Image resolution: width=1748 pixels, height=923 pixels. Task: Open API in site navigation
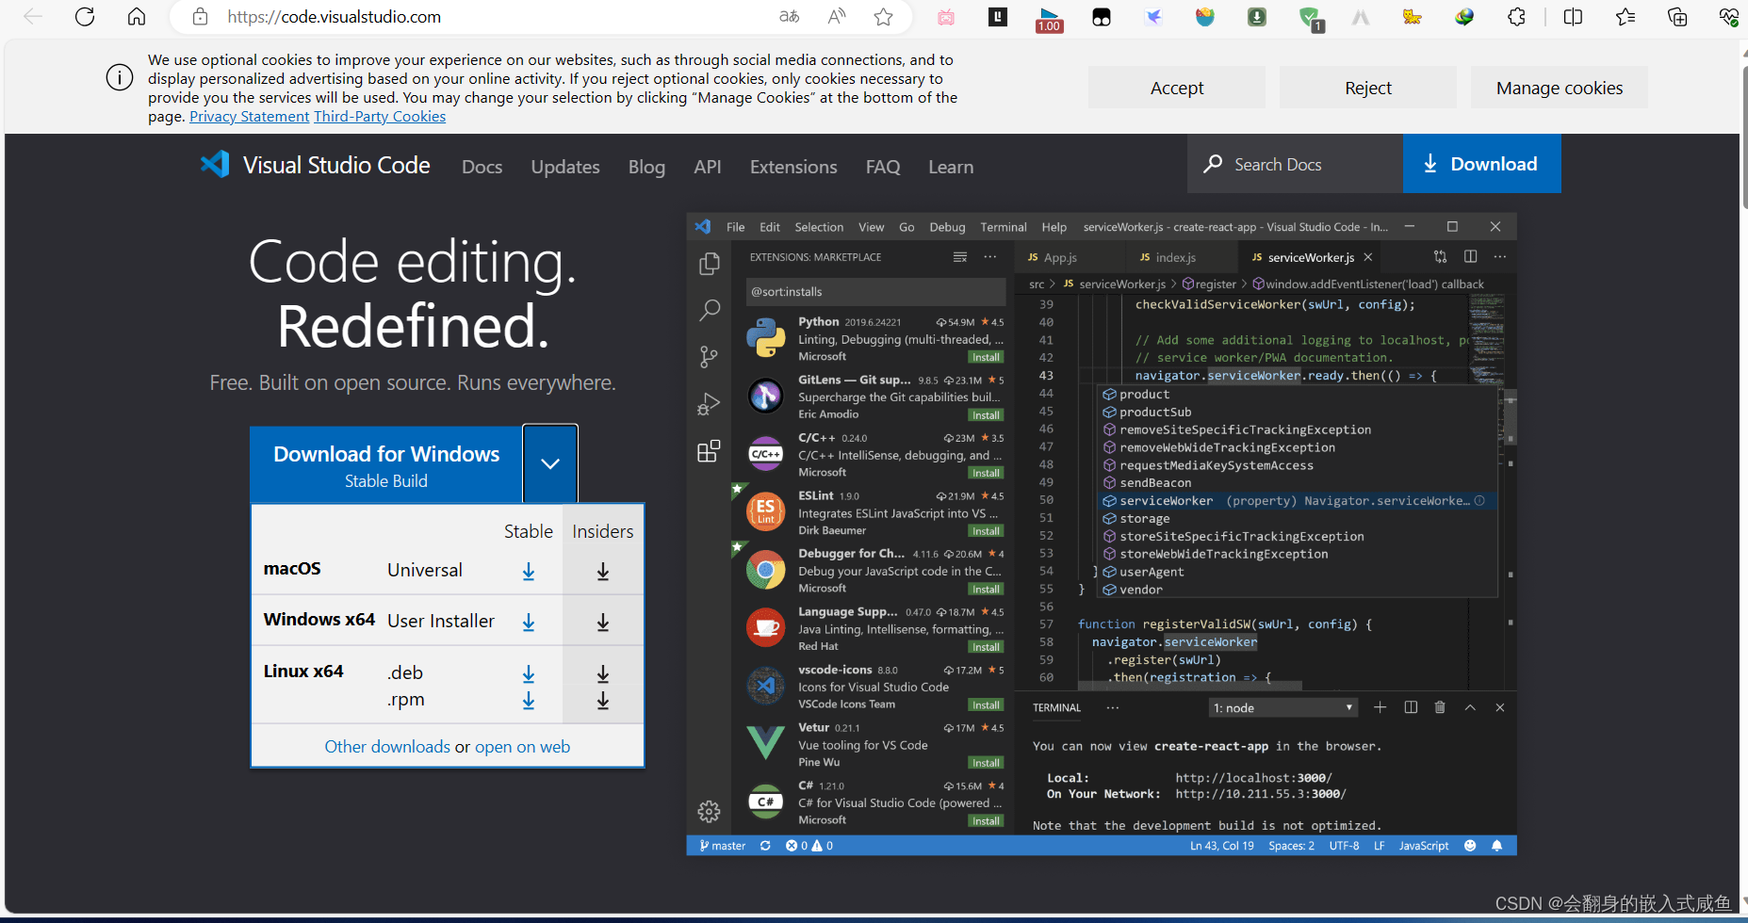[x=708, y=167]
